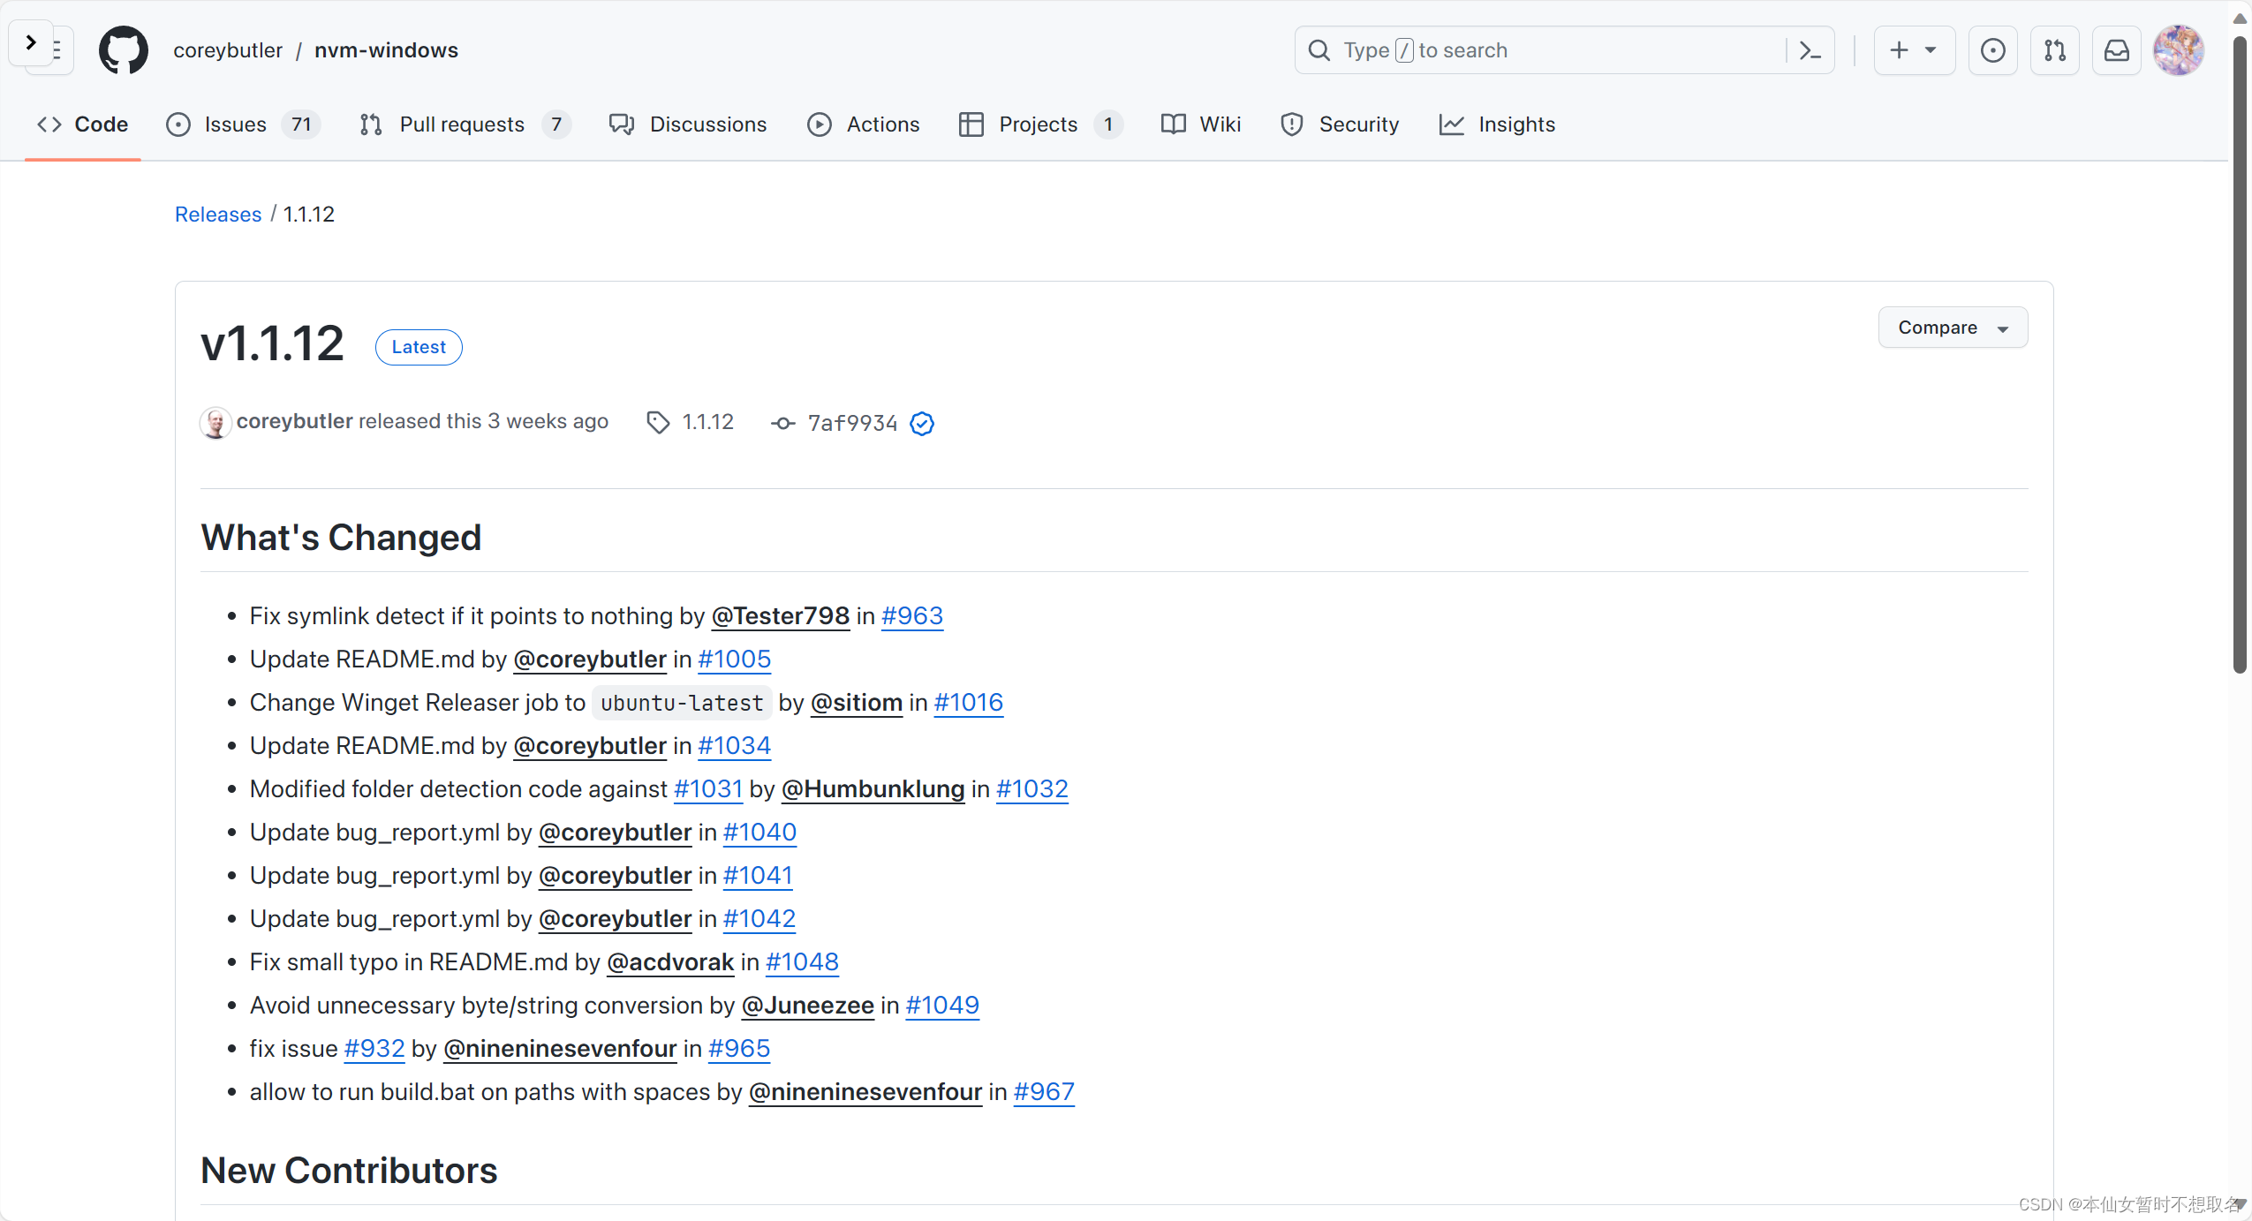
Task: Open the Projects tab
Action: [1039, 124]
